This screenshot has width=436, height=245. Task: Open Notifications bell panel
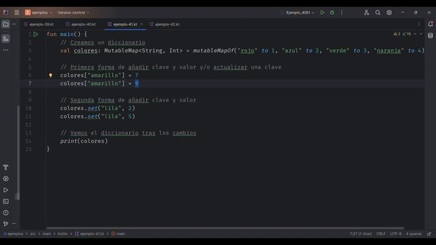[430, 24]
